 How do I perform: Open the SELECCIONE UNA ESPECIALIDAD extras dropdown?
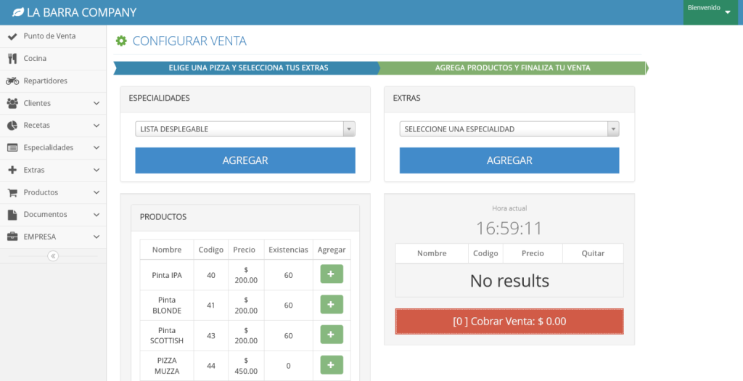tap(509, 129)
